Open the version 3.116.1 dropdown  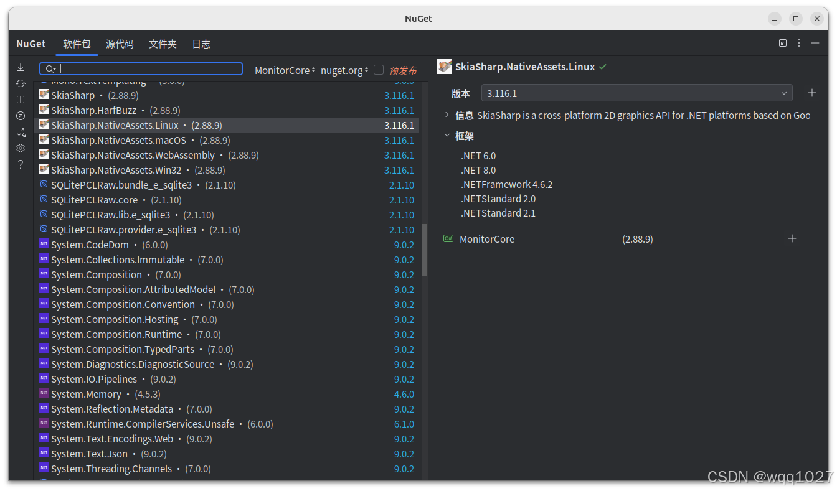(x=784, y=93)
